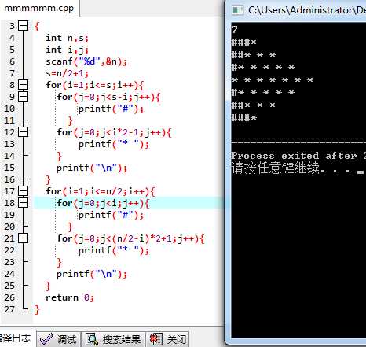The height and width of the screenshot is (347, 366).
Task: Click line number 26 in the gutter
Action: [x=9, y=297]
